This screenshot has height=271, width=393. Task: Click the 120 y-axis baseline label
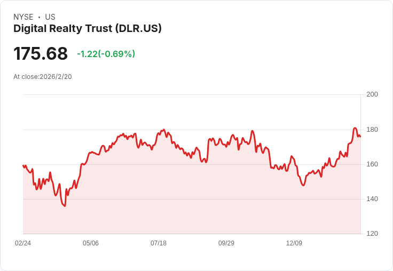coord(372,234)
